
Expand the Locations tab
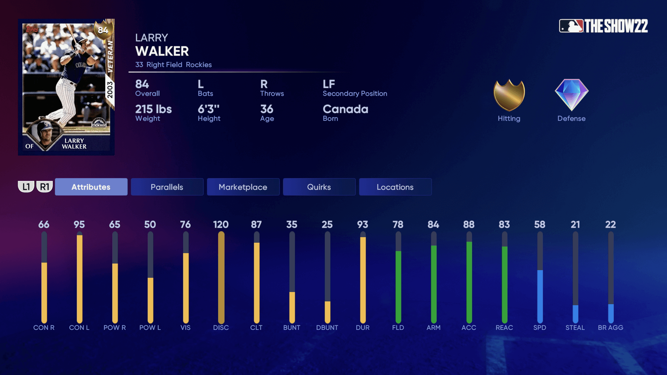tap(395, 186)
